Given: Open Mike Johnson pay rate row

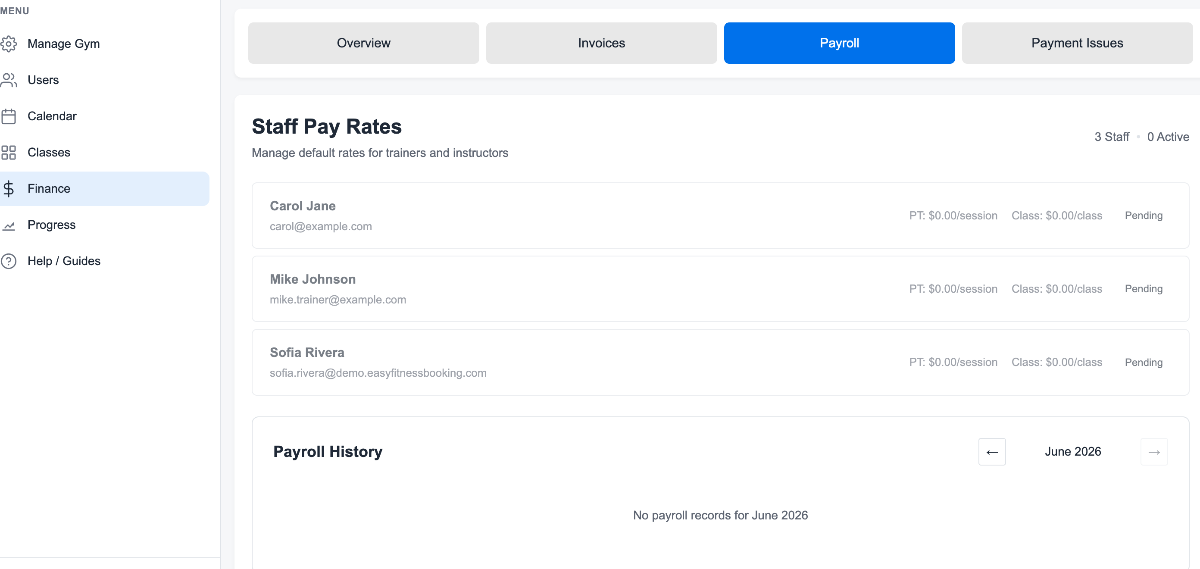Looking at the screenshot, I should [720, 289].
